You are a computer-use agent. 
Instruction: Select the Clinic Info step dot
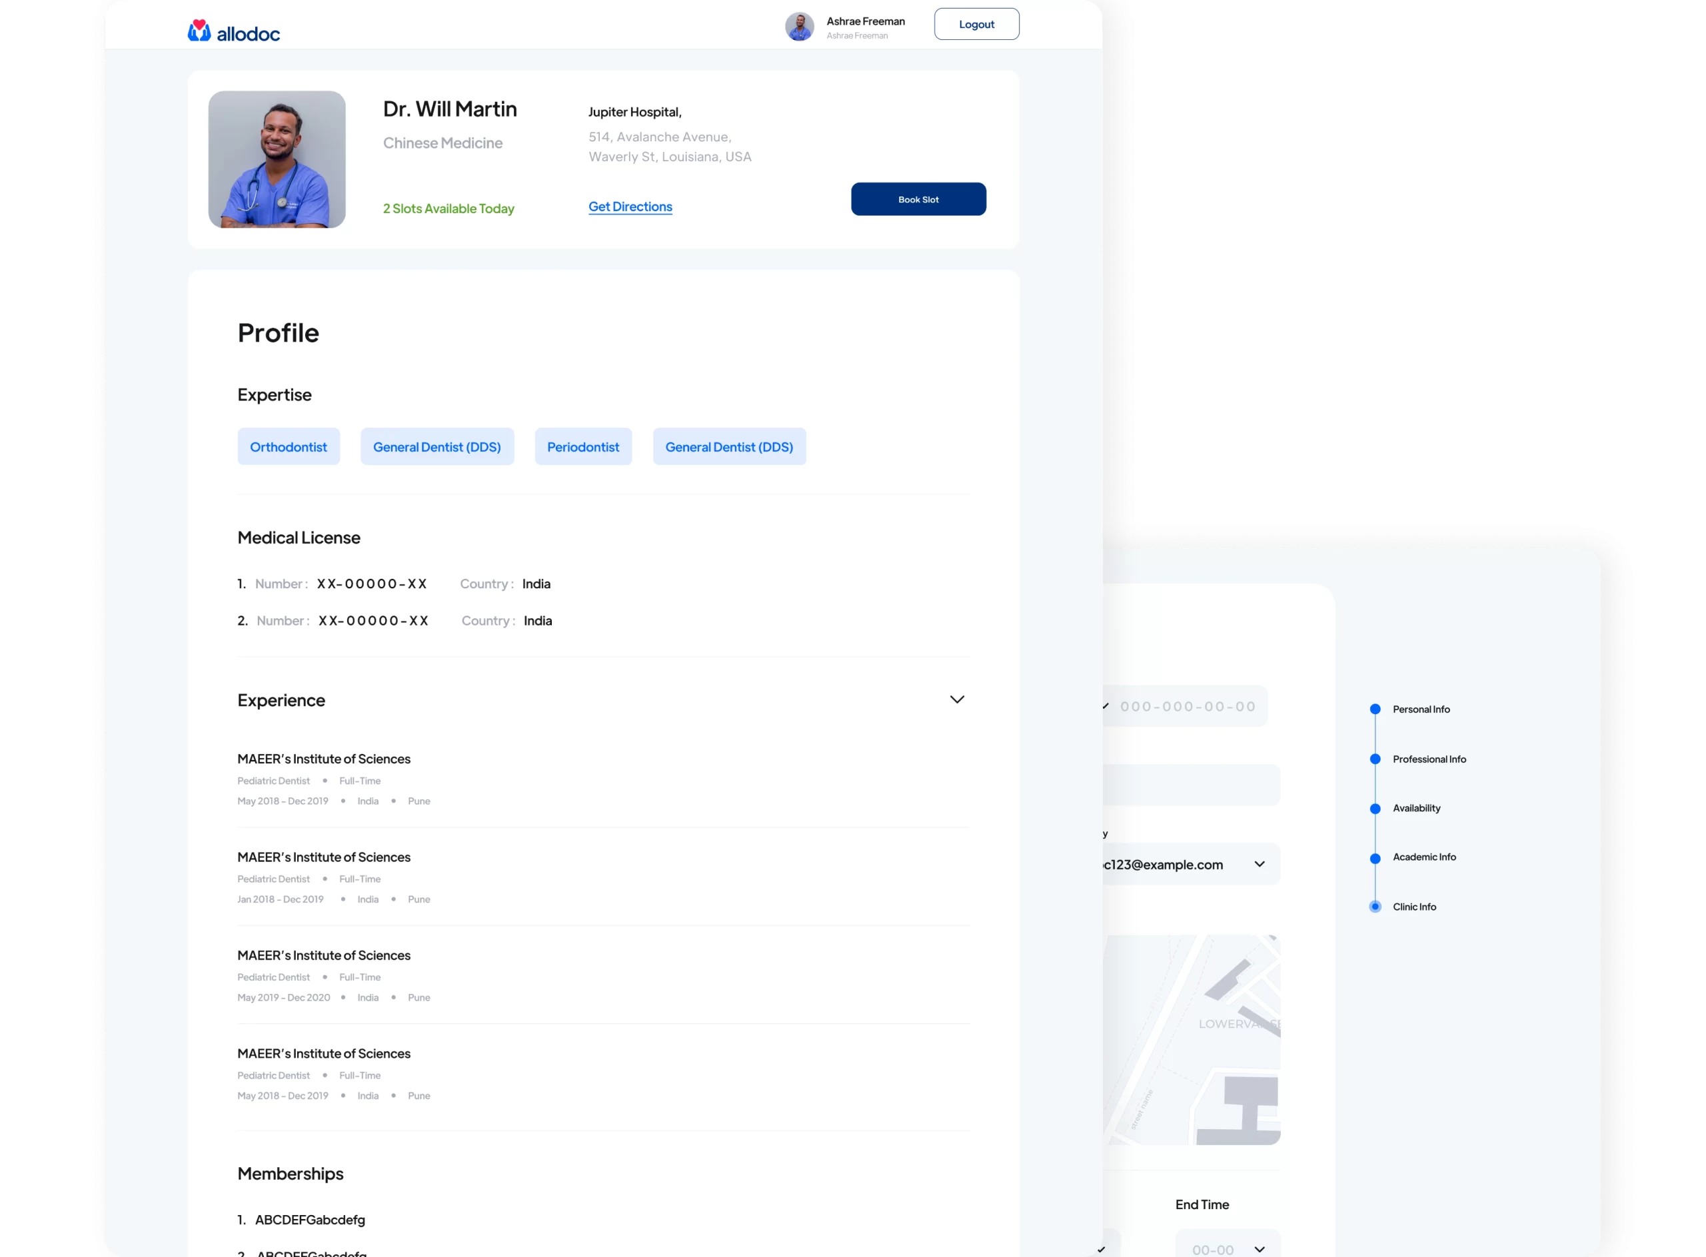1375,907
